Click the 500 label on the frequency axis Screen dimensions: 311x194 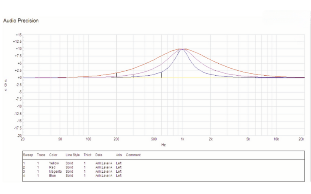[154, 139]
